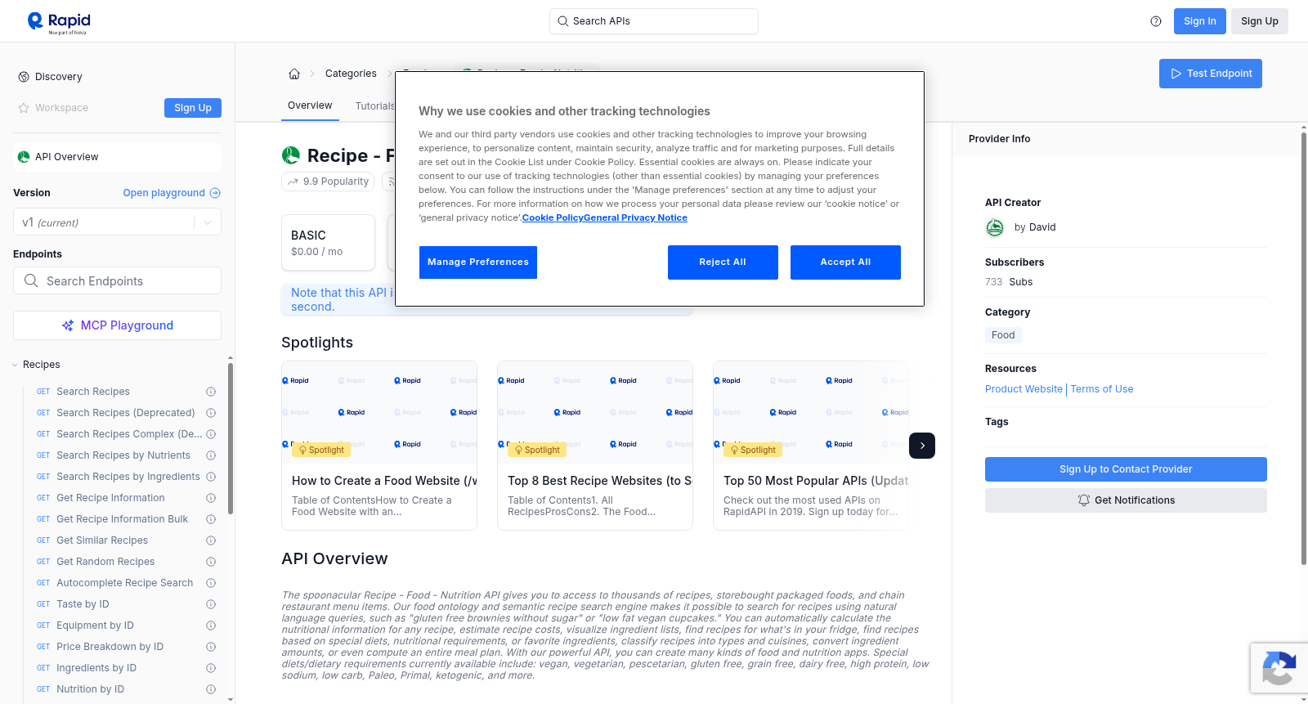Screen dimensions: 1308x704
Task: Open the help question mark icon
Action: 1156,21
